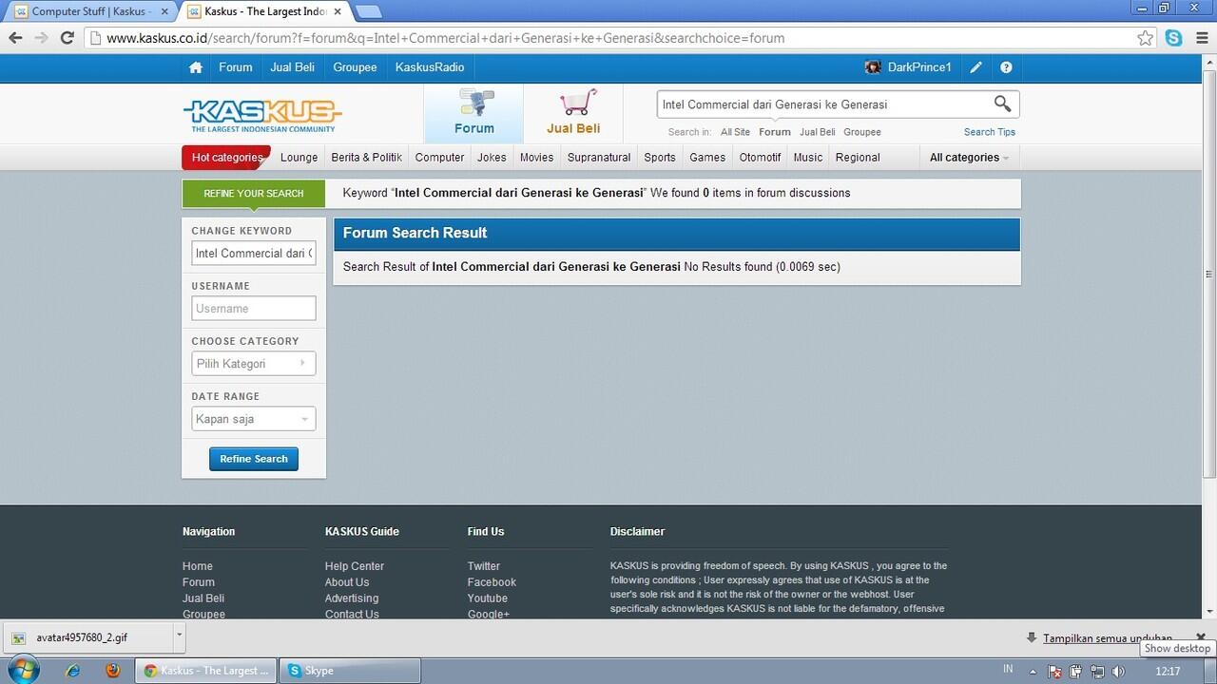Viewport: 1217px width, 684px height.
Task: Click the Username filter field
Action: point(254,309)
